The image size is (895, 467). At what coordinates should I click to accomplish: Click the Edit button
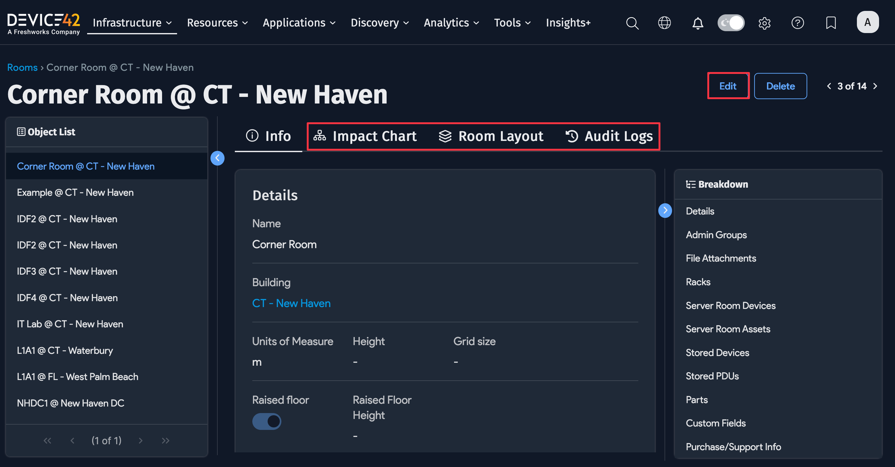point(728,86)
